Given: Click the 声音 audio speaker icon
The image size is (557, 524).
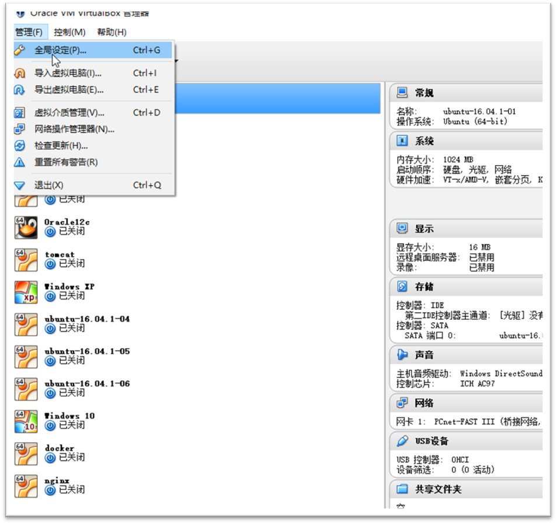Looking at the screenshot, I should pos(402,354).
